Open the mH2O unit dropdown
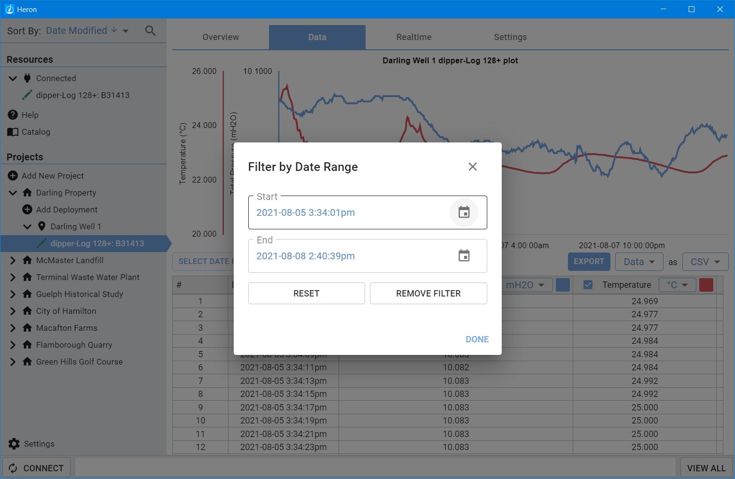 coord(526,285)
